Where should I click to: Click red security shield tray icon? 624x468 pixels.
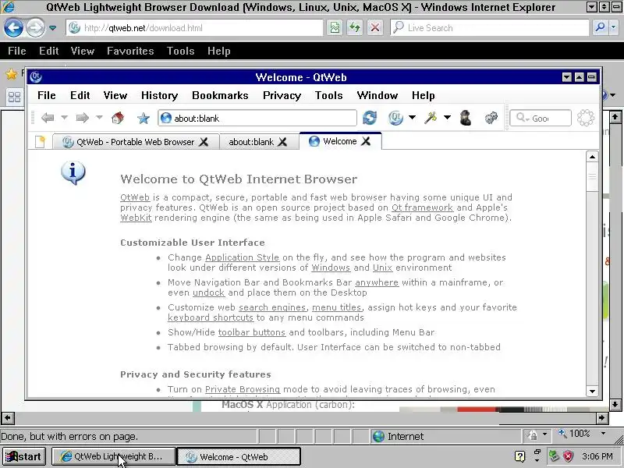pyautogui.click(x=569, y=456)
